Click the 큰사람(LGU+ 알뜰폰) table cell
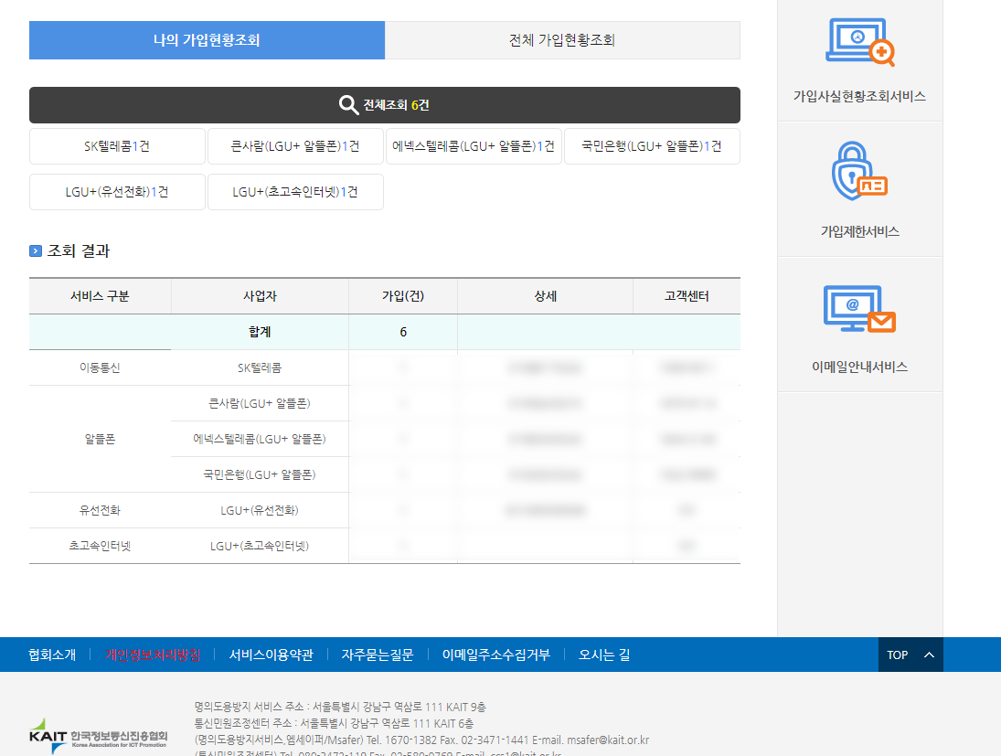The height and width of the screenshot is (756, 1001). [260, 403]
